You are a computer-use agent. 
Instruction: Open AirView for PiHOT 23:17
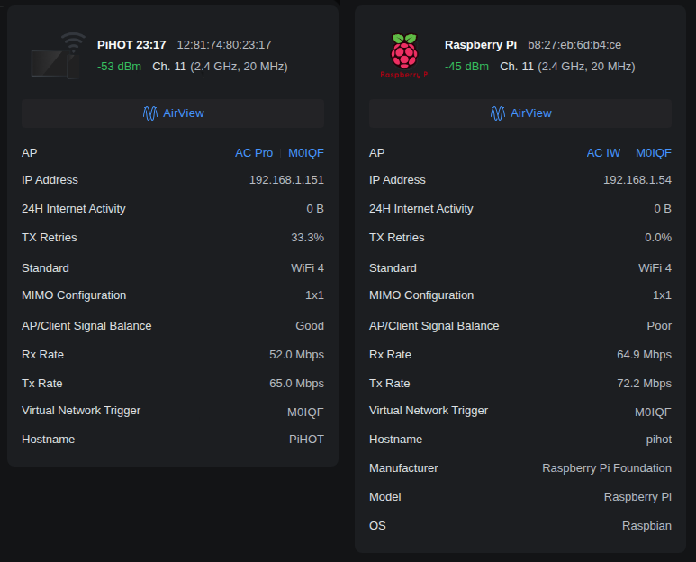pyautogui.click(x=173, y=113)
